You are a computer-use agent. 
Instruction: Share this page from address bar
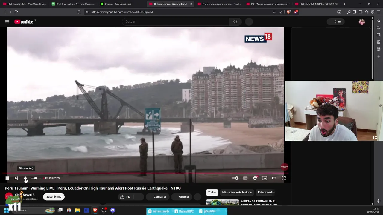click(x=281, y=12)
